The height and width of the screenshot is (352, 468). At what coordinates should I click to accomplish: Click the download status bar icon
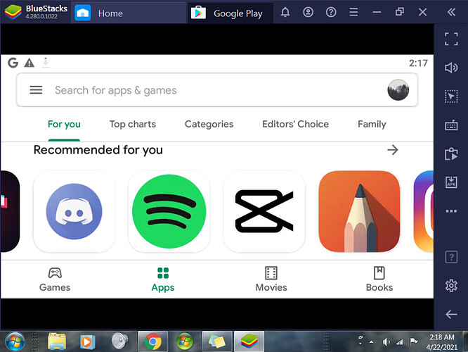46,63
